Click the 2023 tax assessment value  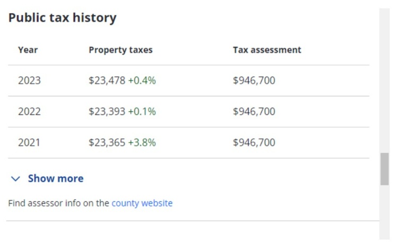254,81
